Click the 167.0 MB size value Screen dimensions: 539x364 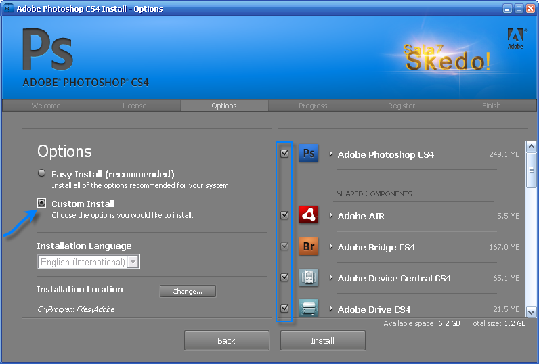pyautogui.click(x=504, y=247)
